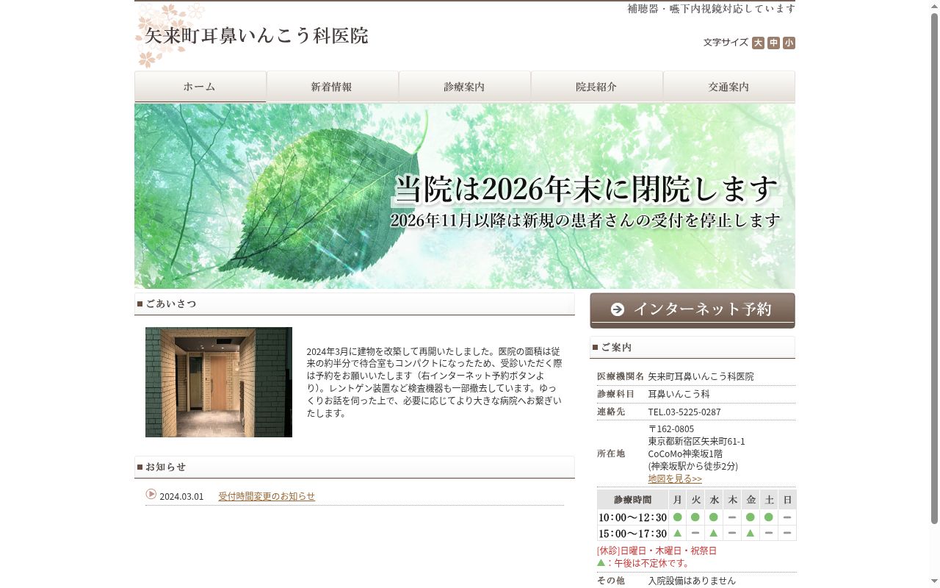
Task: Click the 入院設備はありません text
Action: click(692, 581)
